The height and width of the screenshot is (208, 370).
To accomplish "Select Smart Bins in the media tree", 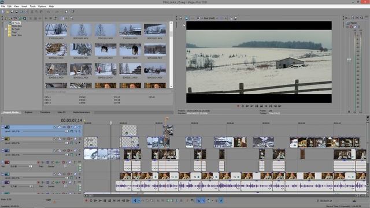I will pyautogui.click(x=17, y=35).
